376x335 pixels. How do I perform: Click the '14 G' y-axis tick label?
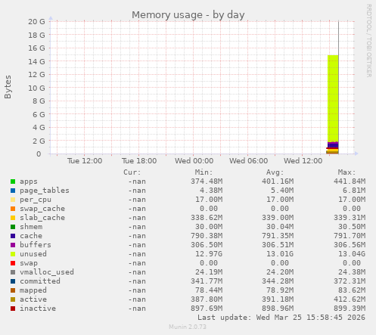coord(36,61)
